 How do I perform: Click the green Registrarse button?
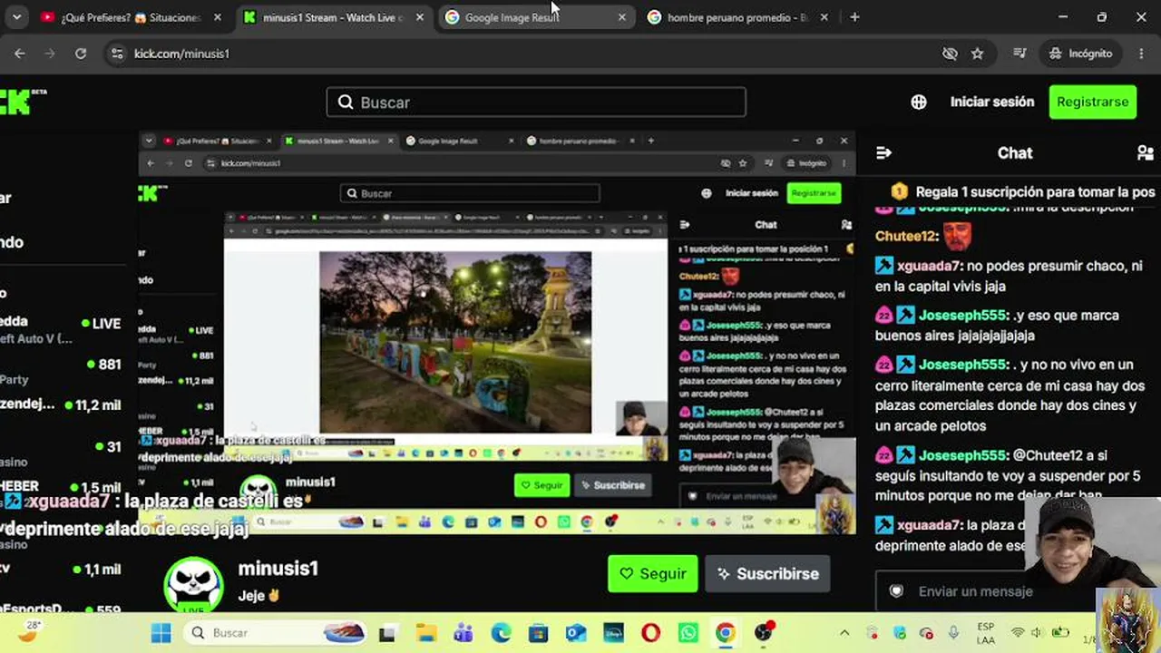[x=1092, y=102]
